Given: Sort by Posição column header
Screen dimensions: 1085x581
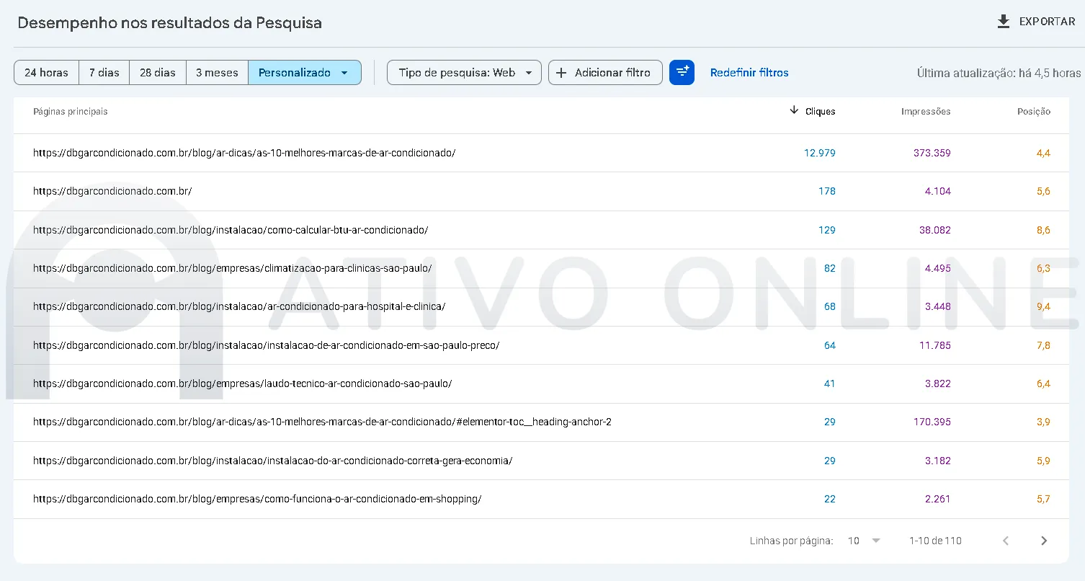Looking at the screenshot, I should [x=1034, y=112].
